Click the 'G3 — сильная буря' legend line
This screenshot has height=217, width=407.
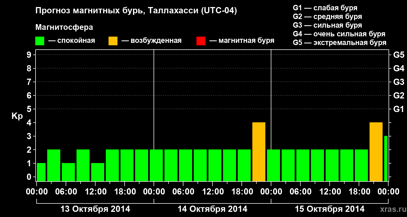pos(327,25)
